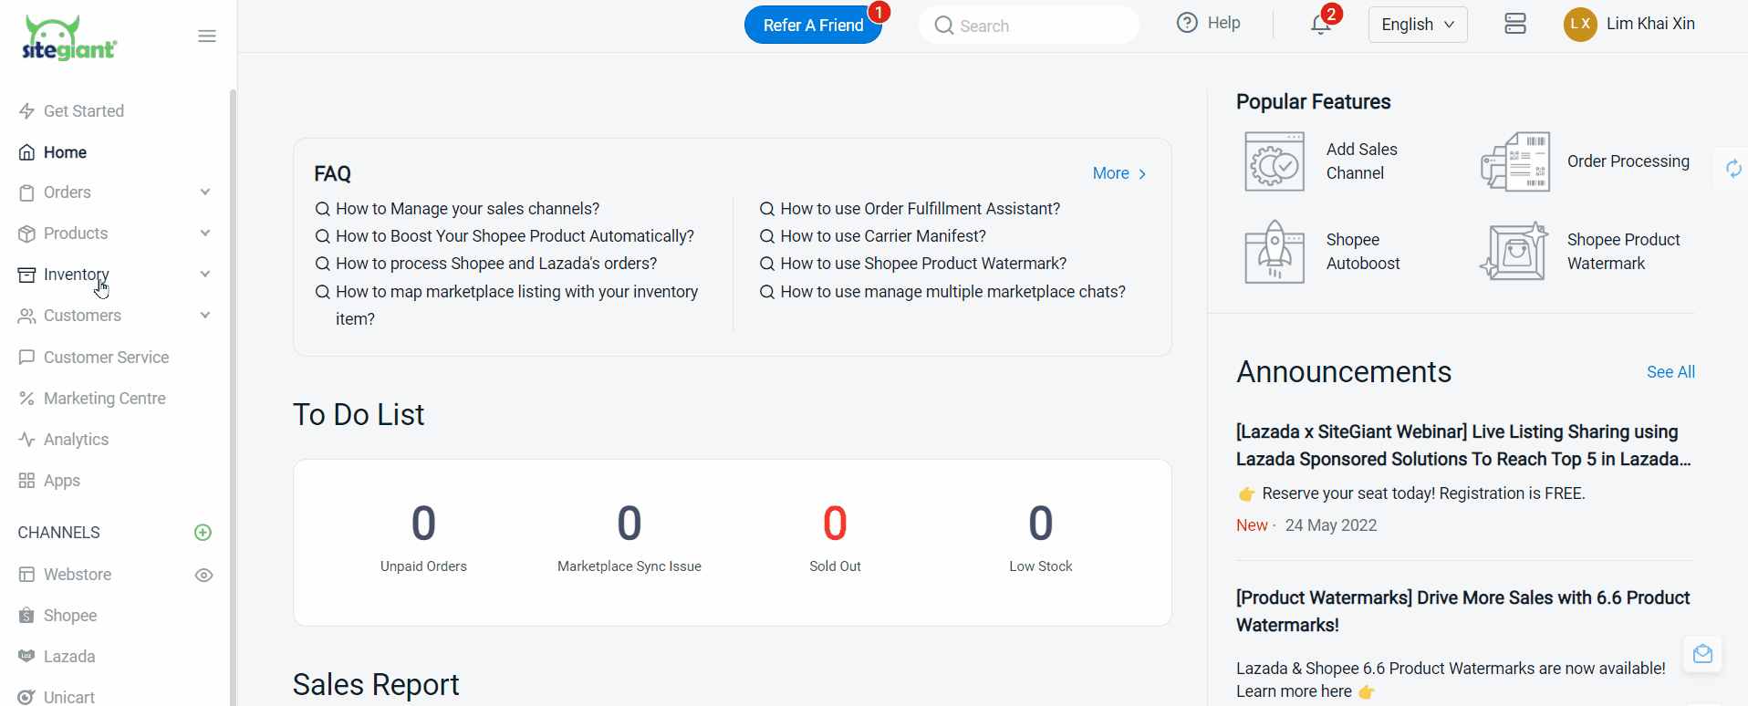Click the Apps grid icon
The image size is (1748, 706).
[26, 481]
